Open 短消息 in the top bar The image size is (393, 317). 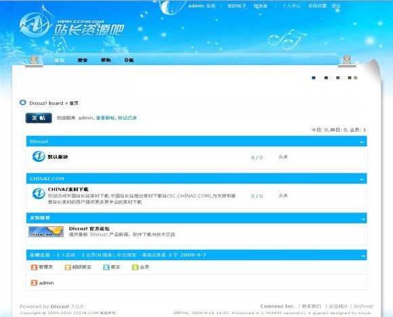coord(260,6)
